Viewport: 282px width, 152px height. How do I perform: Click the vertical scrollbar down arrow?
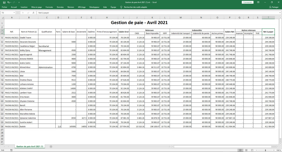tap(280, 144)
